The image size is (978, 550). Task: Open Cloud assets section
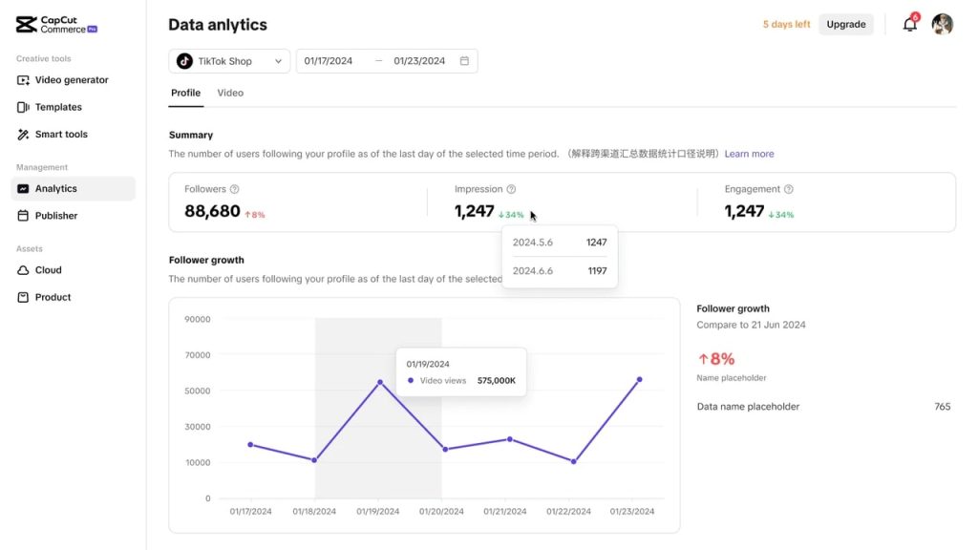coord(48,270)
